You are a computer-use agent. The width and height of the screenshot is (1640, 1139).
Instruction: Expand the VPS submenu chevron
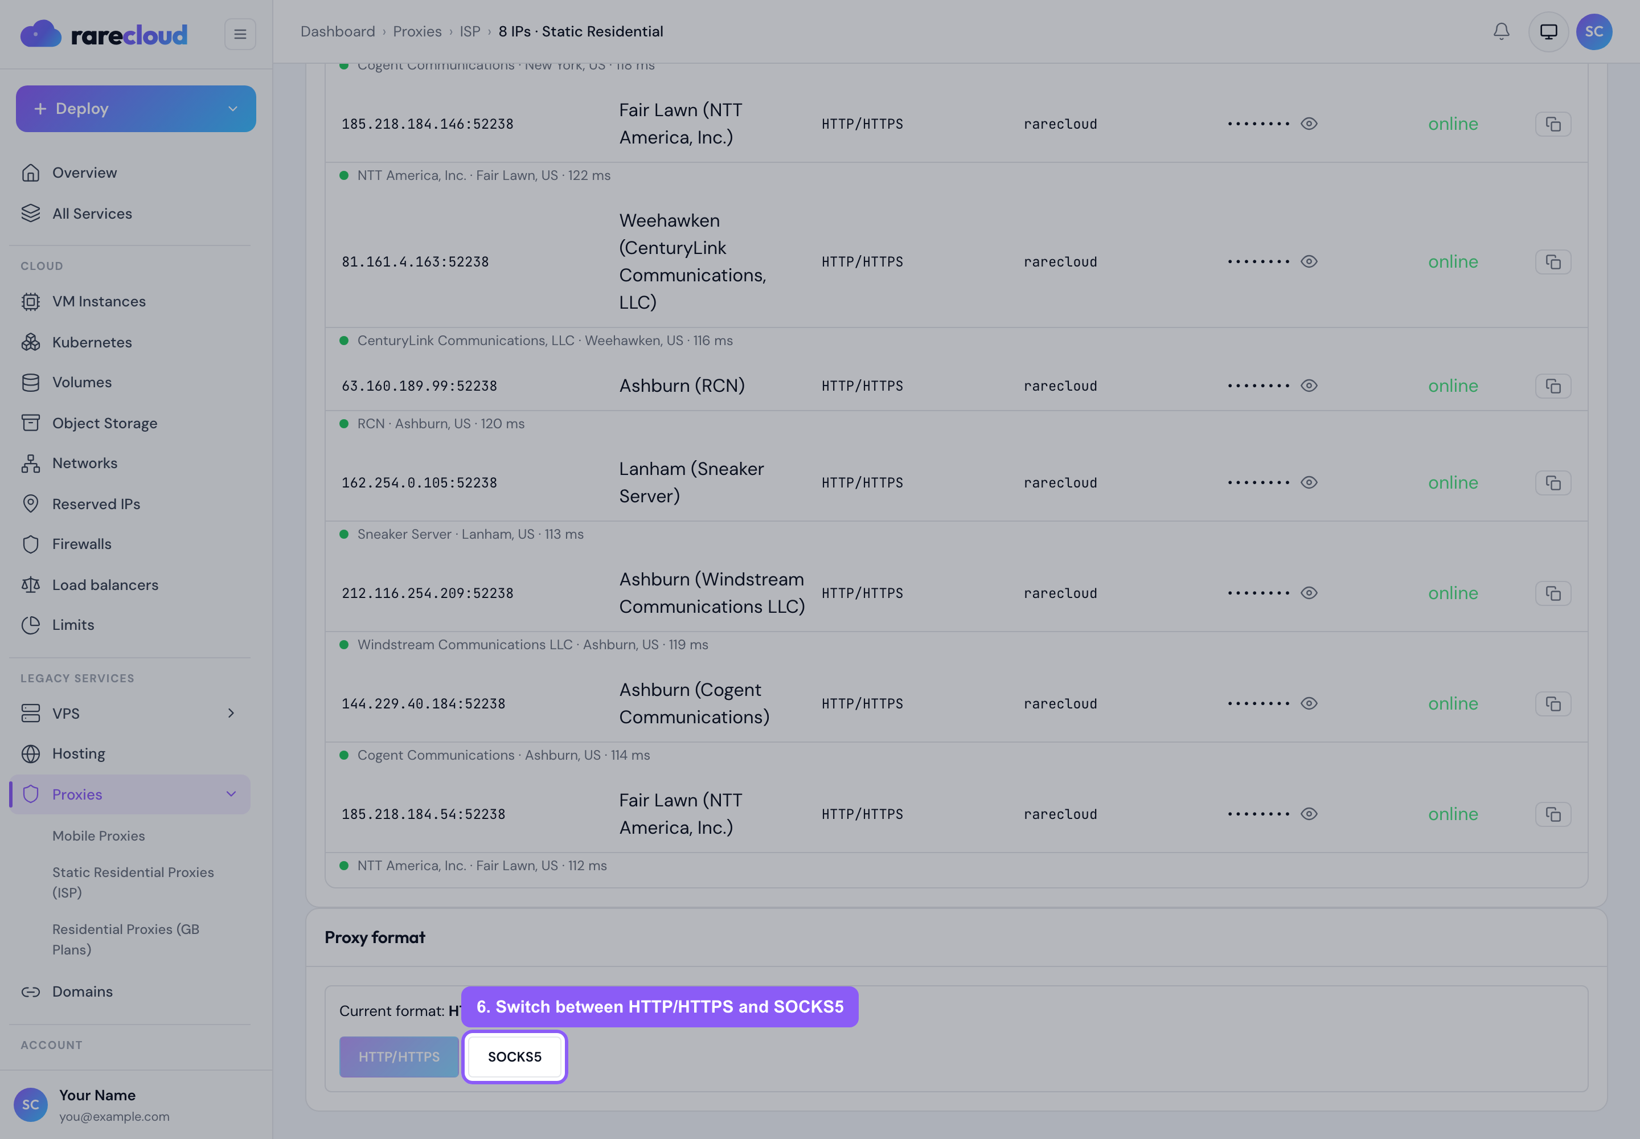pos(231,713)
